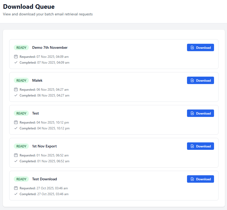Image resolution: width=227 pixels, height=210 pixels.
Task: Click the checkmark icon beside Malek's completed date
Action: pyautogui.click(x=16, y=95)
